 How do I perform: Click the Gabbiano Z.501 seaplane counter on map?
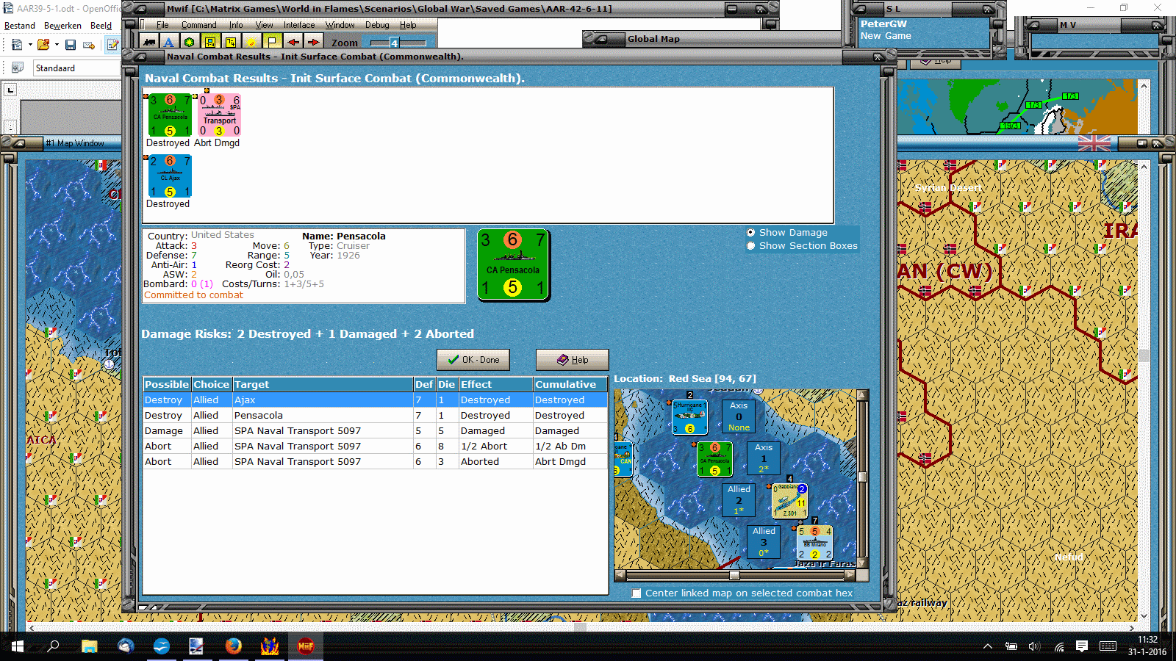click(x=789, y=501)
